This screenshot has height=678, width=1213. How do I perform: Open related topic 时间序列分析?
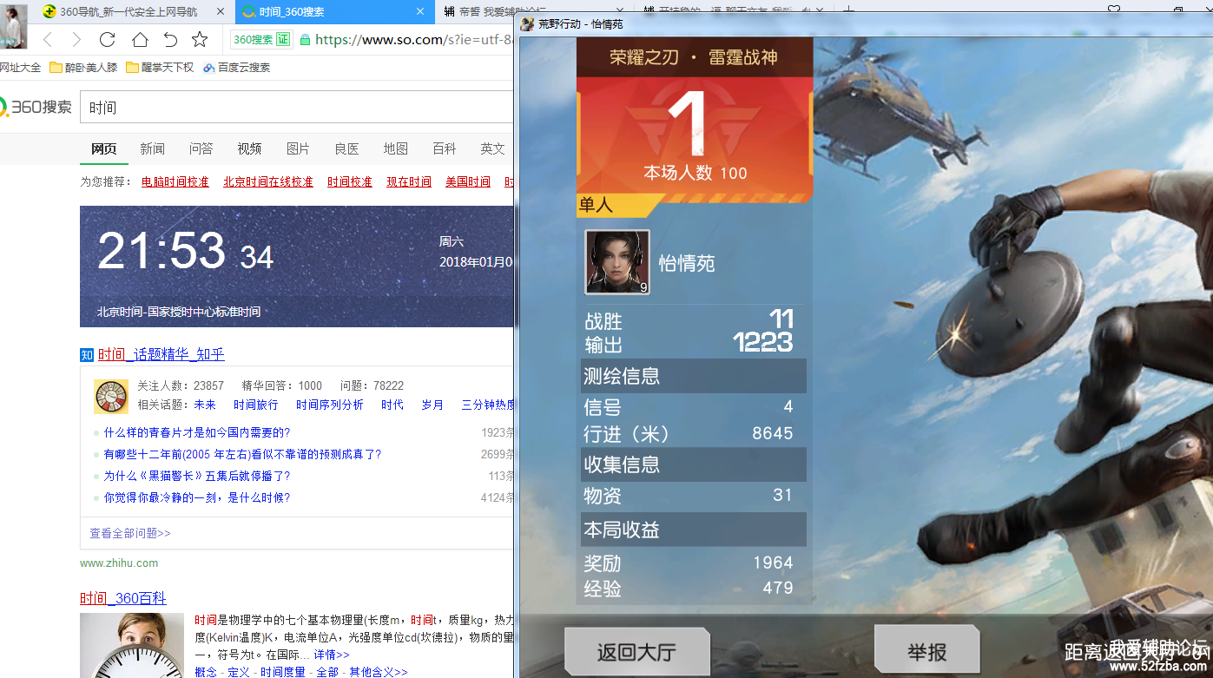[330, 405]
